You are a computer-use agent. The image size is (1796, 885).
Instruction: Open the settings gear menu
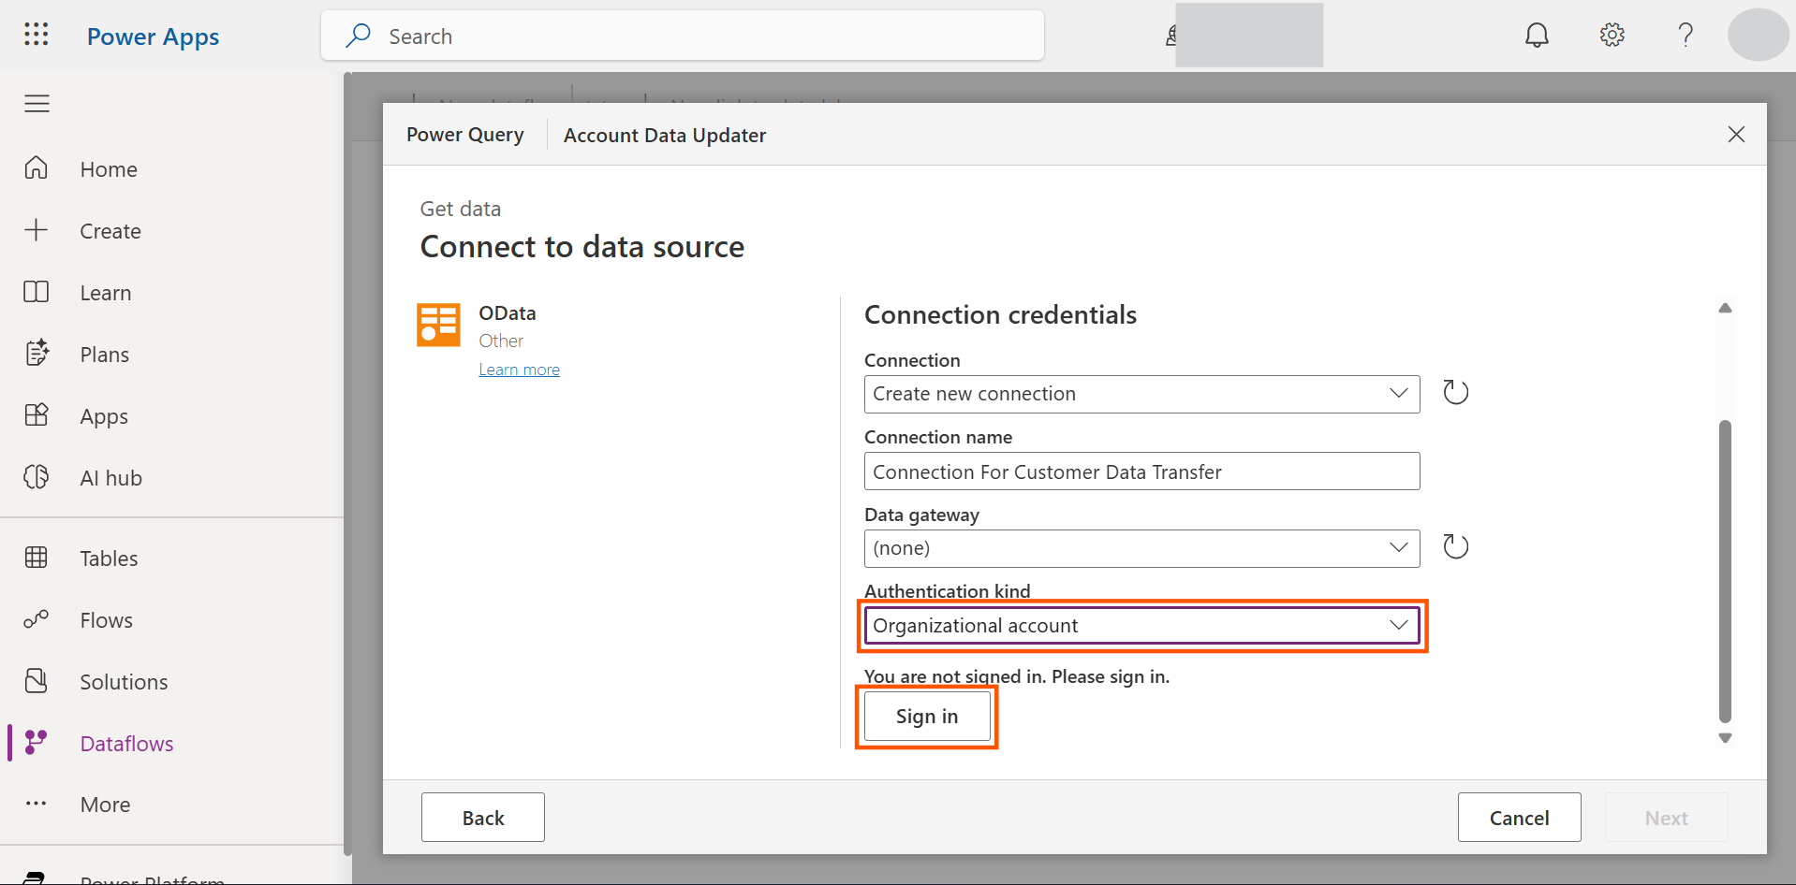point(1612,36)
